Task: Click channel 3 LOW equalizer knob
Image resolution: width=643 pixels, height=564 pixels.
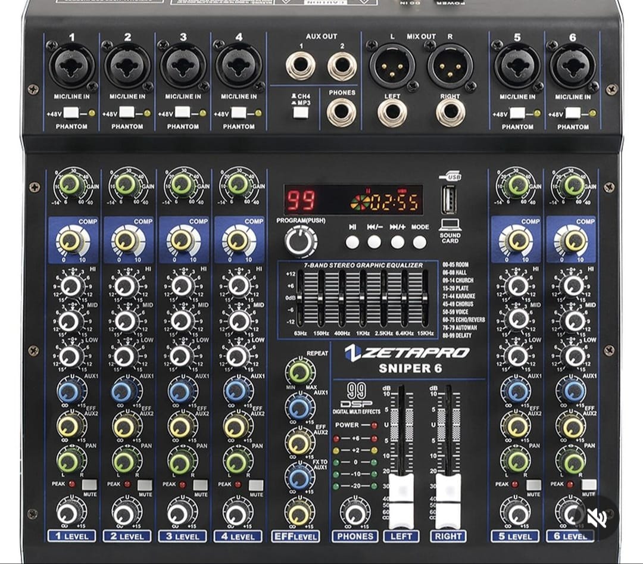Action: click(181, 357)
